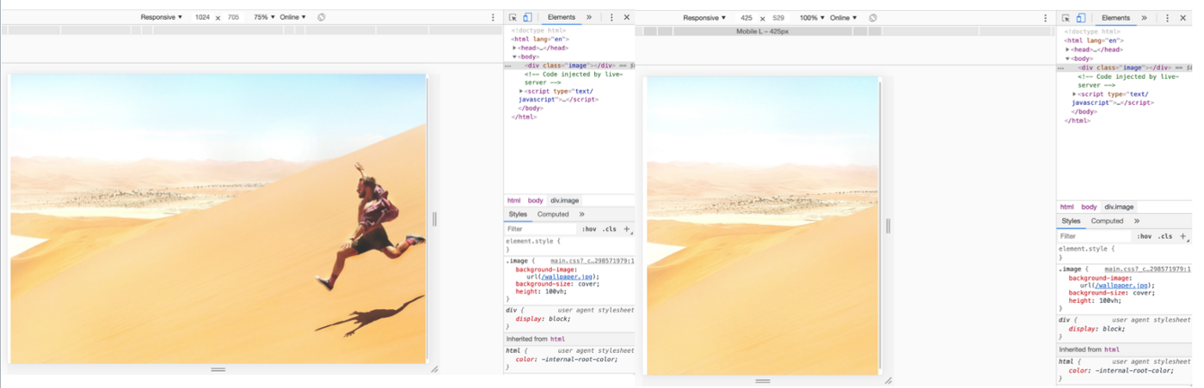Click Filter field in left Styles pane
Image resolution: width=1204 pixels, height=388 pixels.
point(541,229)
